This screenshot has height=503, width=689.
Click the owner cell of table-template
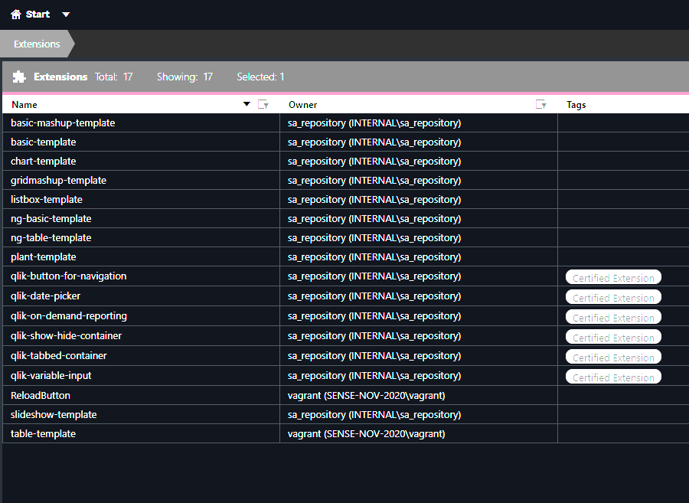(x=419, y=433)
